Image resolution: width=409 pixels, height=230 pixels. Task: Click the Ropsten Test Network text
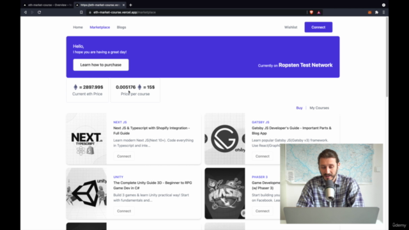[305, 65]
